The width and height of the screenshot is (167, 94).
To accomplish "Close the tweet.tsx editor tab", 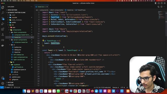I will coord(47,7).
